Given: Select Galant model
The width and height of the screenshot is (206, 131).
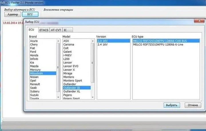Looking at the screenshot, I should pos(77,52).
